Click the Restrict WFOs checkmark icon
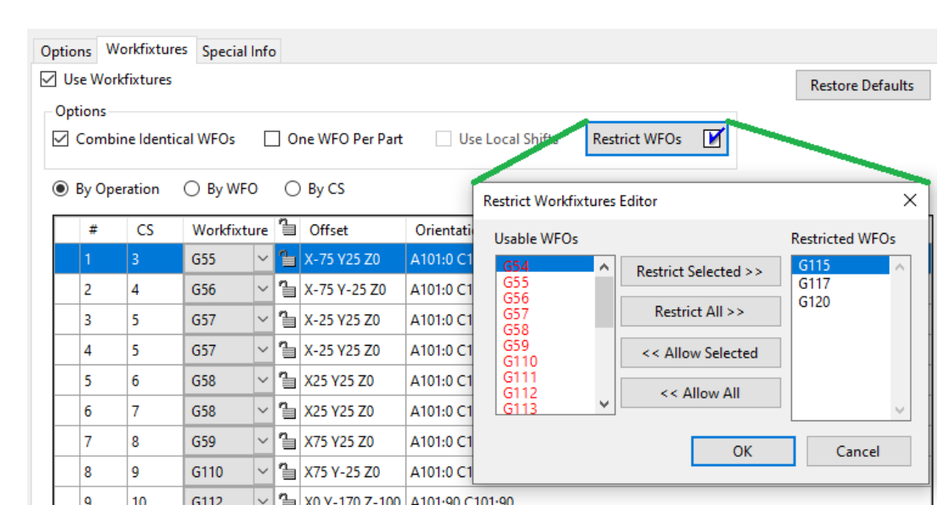The image size is (948, 505). click(x=713, y=138)
